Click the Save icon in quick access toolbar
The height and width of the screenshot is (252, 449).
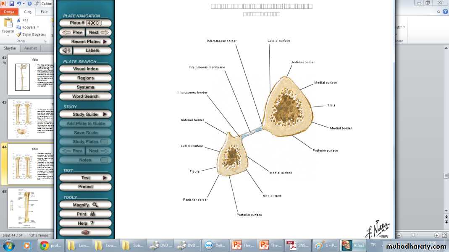11,3
